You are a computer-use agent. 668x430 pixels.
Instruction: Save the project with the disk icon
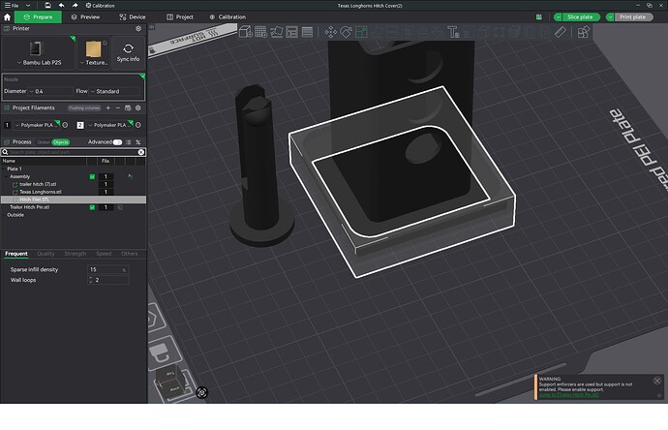47,5
